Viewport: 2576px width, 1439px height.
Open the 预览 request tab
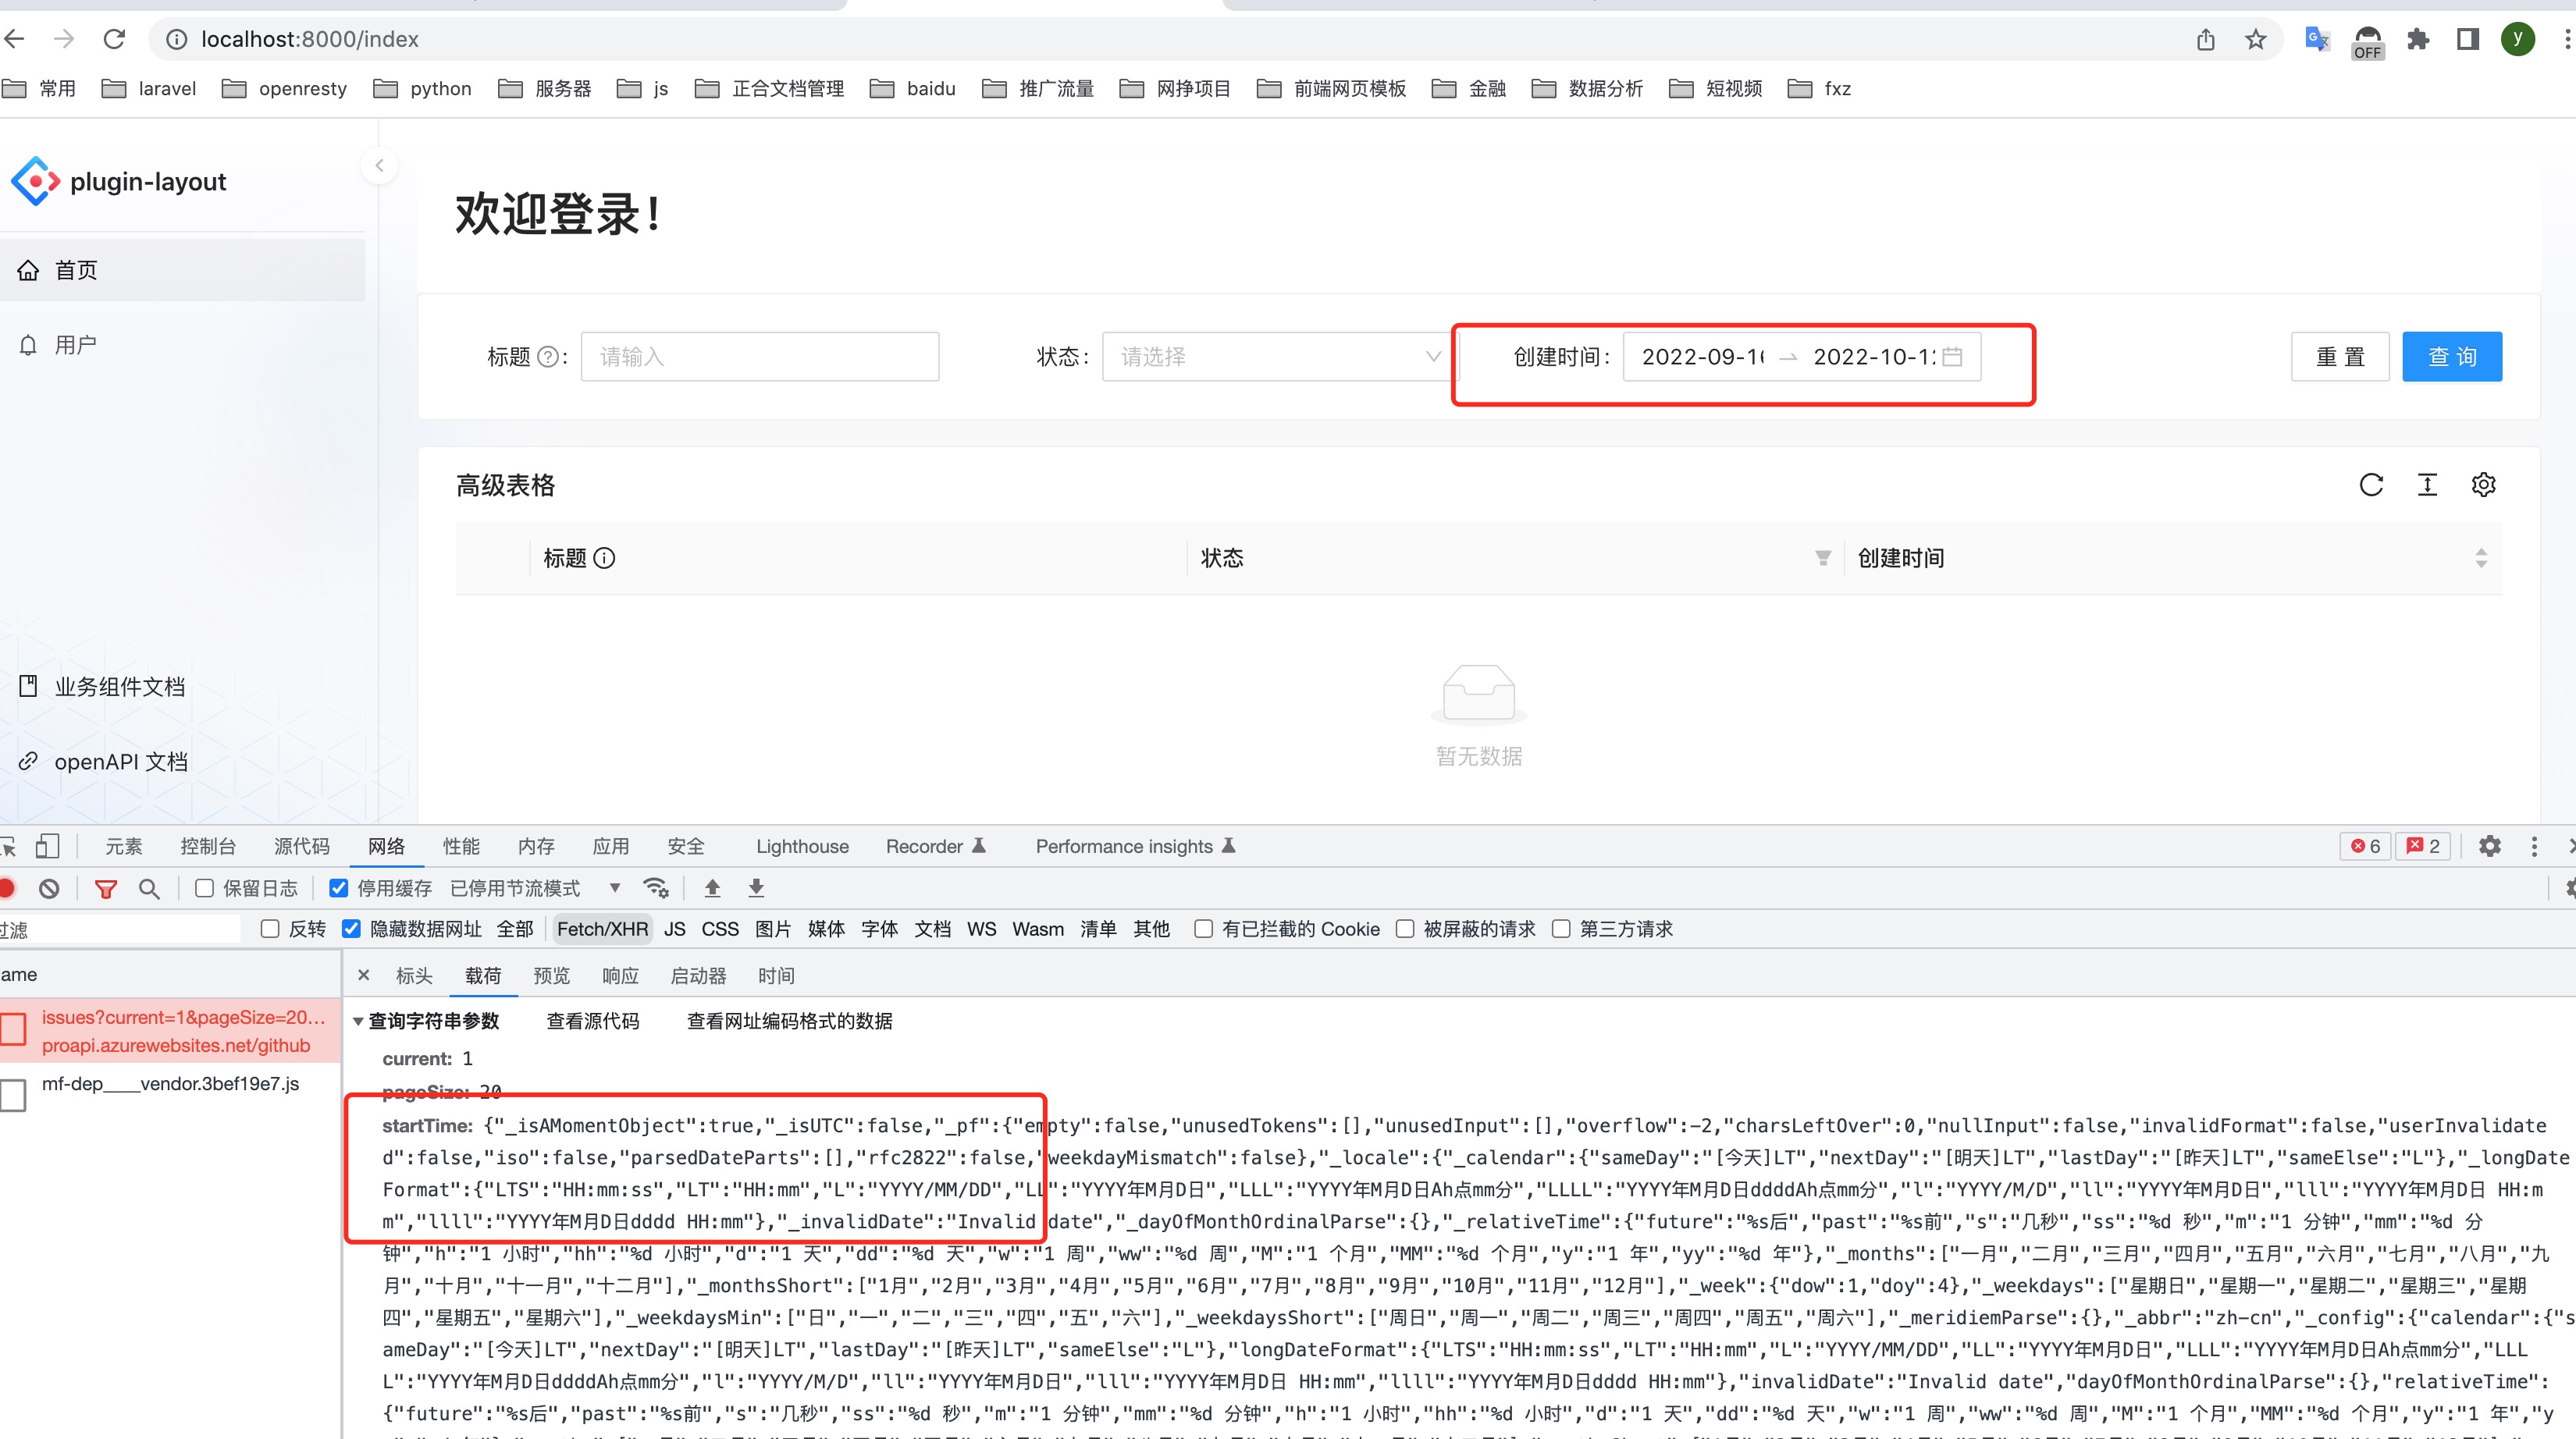[551, 975]
